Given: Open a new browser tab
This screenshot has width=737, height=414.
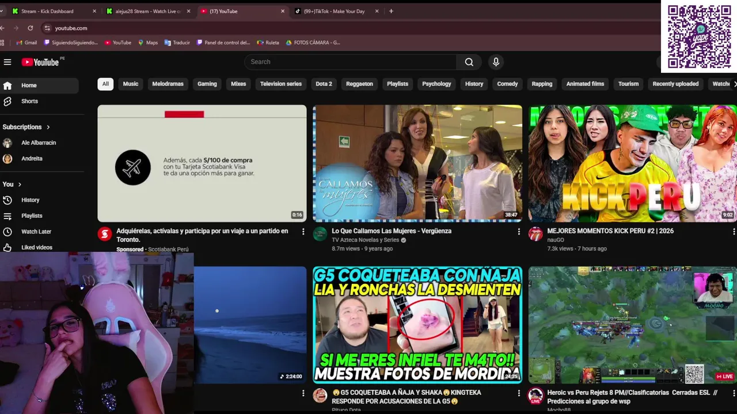Looking at the screenshot, I should (x=391, y=11).
